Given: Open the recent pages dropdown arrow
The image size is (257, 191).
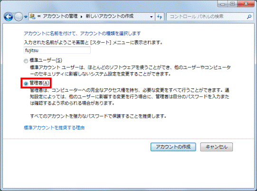Looking at the screenshot, I should point(26,17).
